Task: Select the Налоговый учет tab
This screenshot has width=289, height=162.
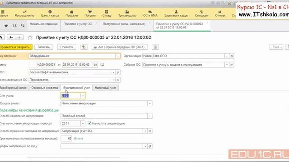Action: click(105, 88)
